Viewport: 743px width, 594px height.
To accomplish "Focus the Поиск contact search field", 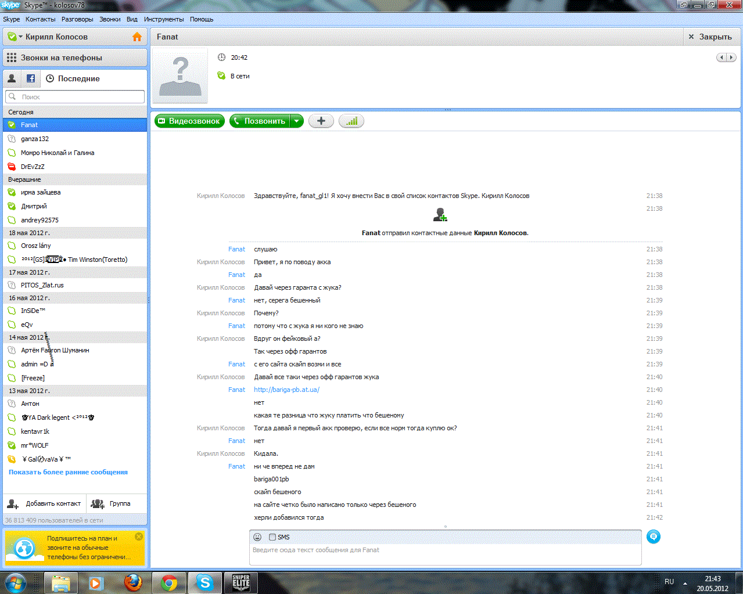I will (x=75, y=97).
